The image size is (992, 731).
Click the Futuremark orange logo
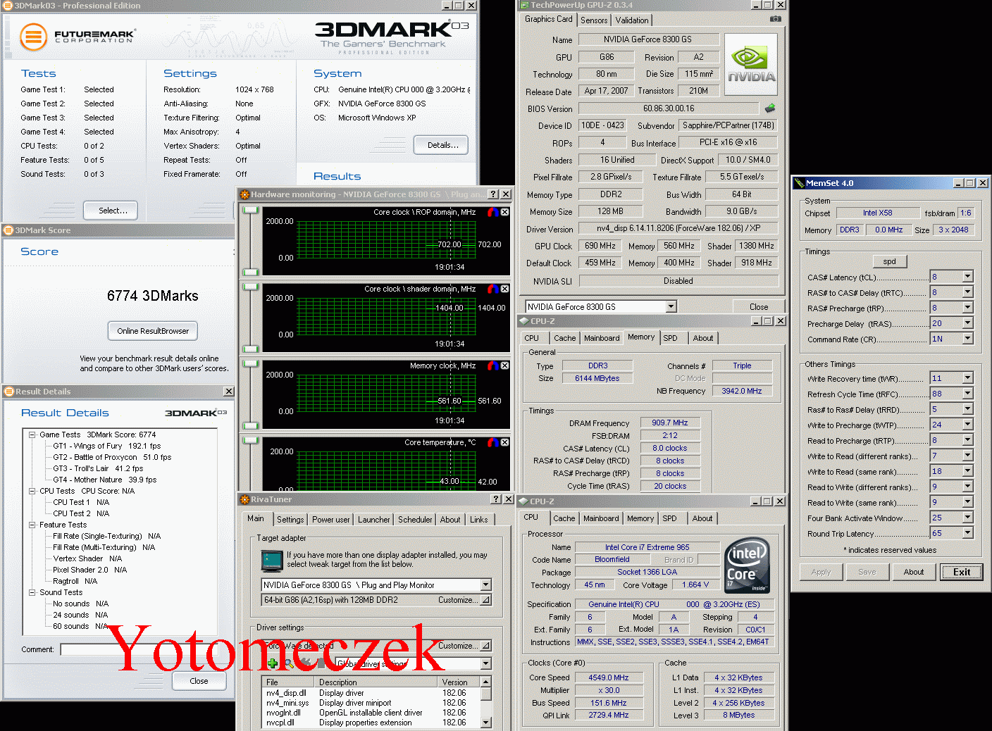coord(33,37)
